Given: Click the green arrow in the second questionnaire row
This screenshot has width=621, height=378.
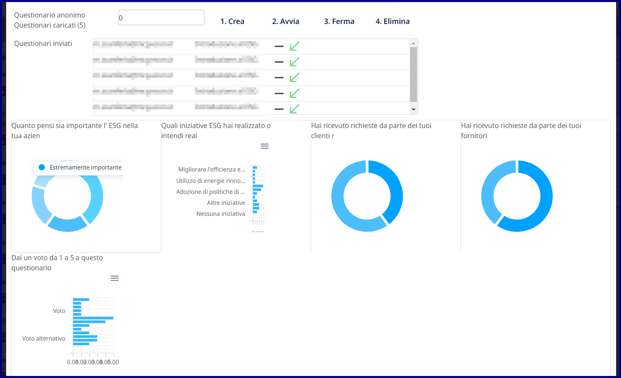Looking at the screenshot, I should (x=294, y=62).
